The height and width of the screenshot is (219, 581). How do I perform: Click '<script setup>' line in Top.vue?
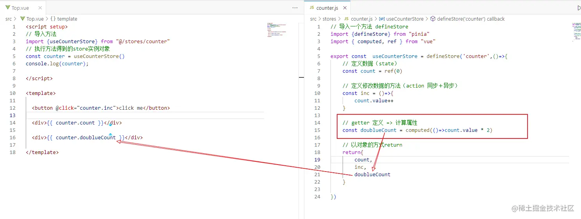[47, 27]
